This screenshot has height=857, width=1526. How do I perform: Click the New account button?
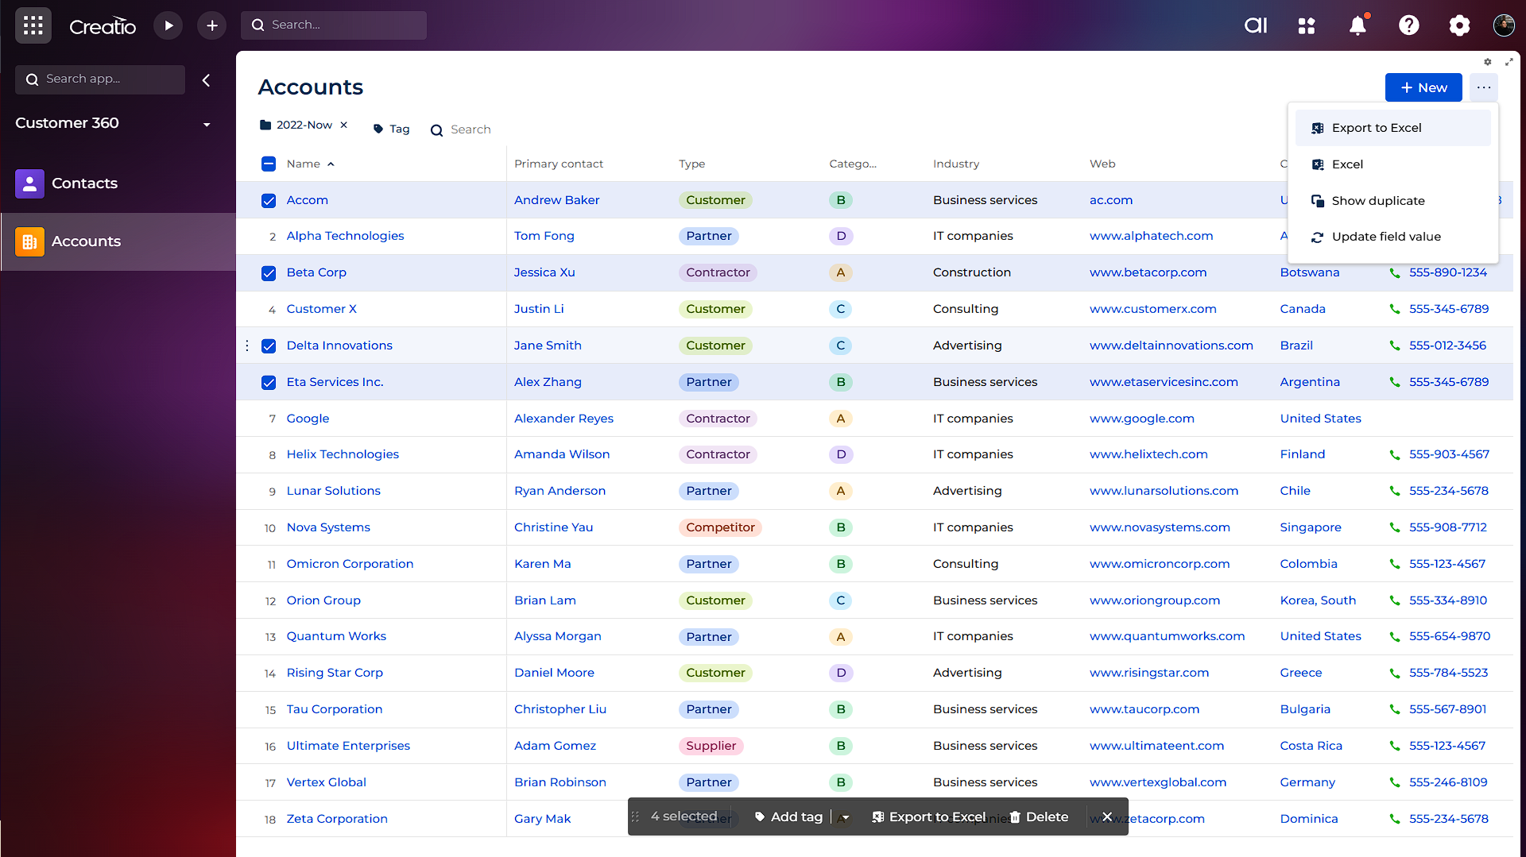[1423, 87]
